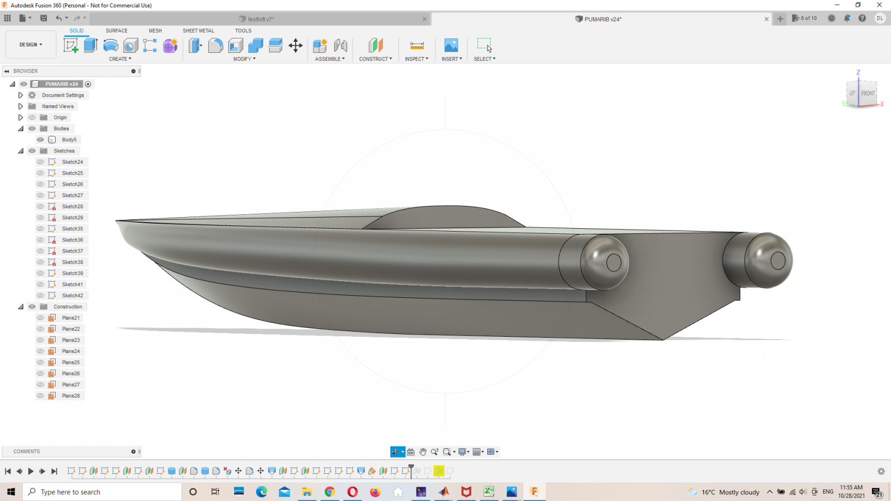Viewport: 891px width, 501px height.
Task: Show Sketch29 with its eye icon
Action: tap(41, 218)
